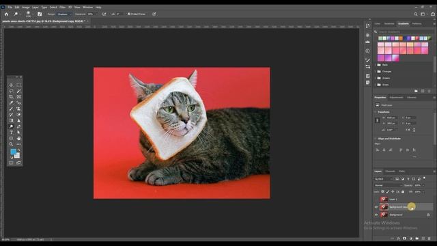Show the hidden Layer 1

(x=376, y=199)
